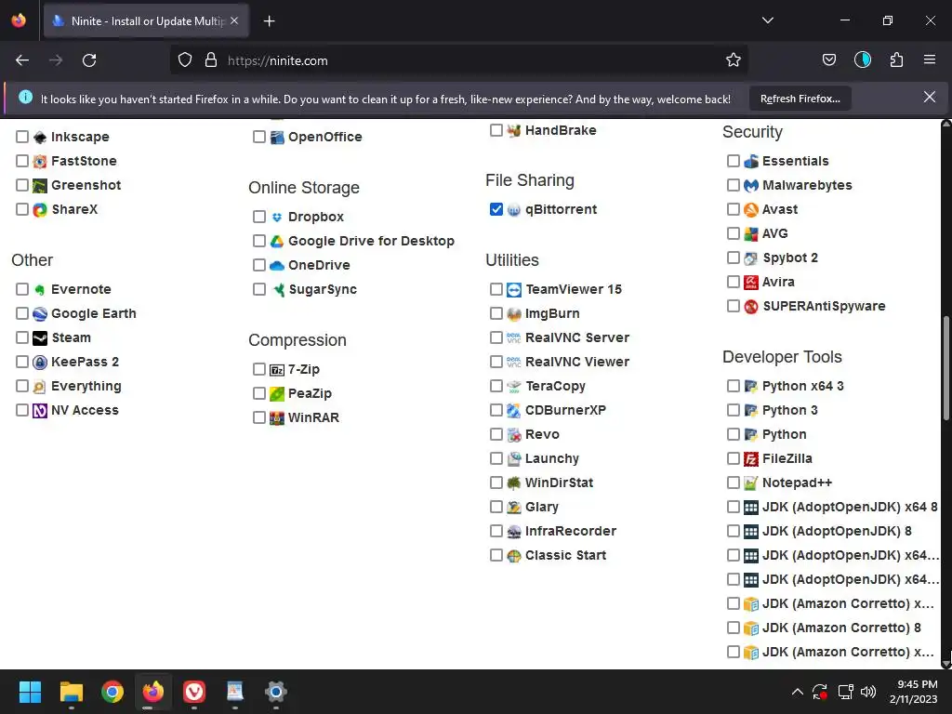Click the page vertical scrollbar thumb
Viewport: 952px width, 714px height.
coord(945,368)
